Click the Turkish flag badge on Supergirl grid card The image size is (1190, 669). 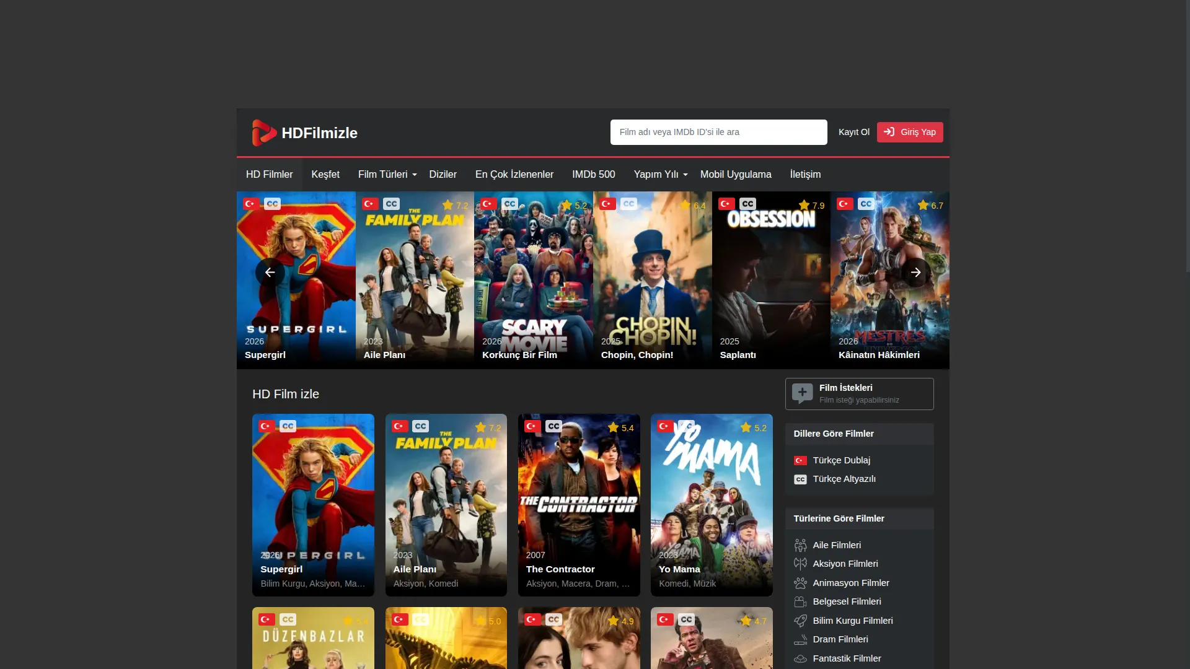[267, 426]
